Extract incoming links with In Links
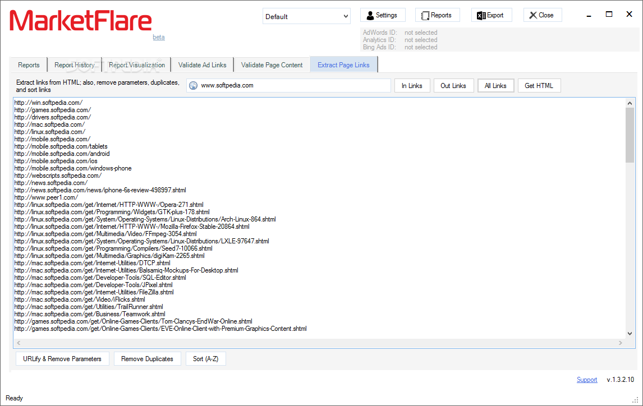 click(412, 86)
